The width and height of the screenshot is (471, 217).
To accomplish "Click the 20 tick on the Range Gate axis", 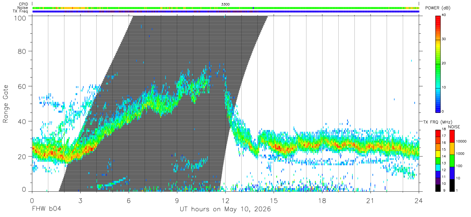I will point(22,157).
